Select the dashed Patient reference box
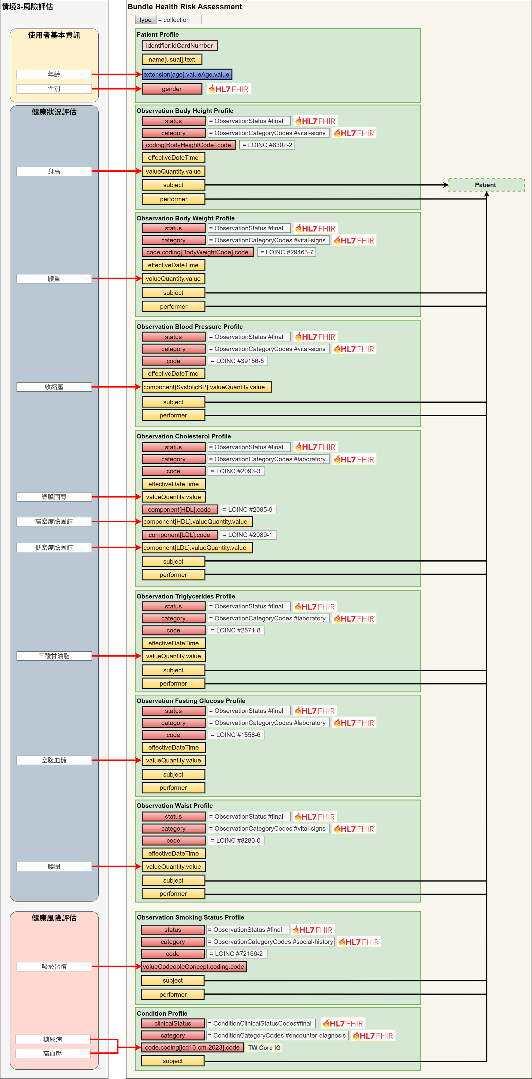Screen dimensions: 532x1079 coord(486,185)
